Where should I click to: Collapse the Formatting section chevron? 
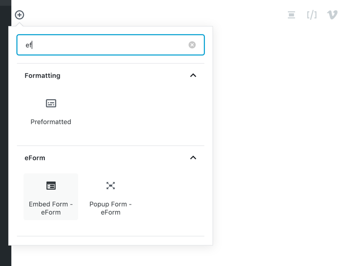tap(193, 75)
